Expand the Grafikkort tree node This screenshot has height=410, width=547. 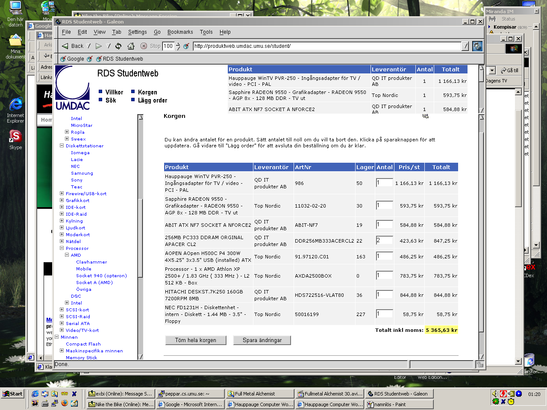(x=62, y=200)
